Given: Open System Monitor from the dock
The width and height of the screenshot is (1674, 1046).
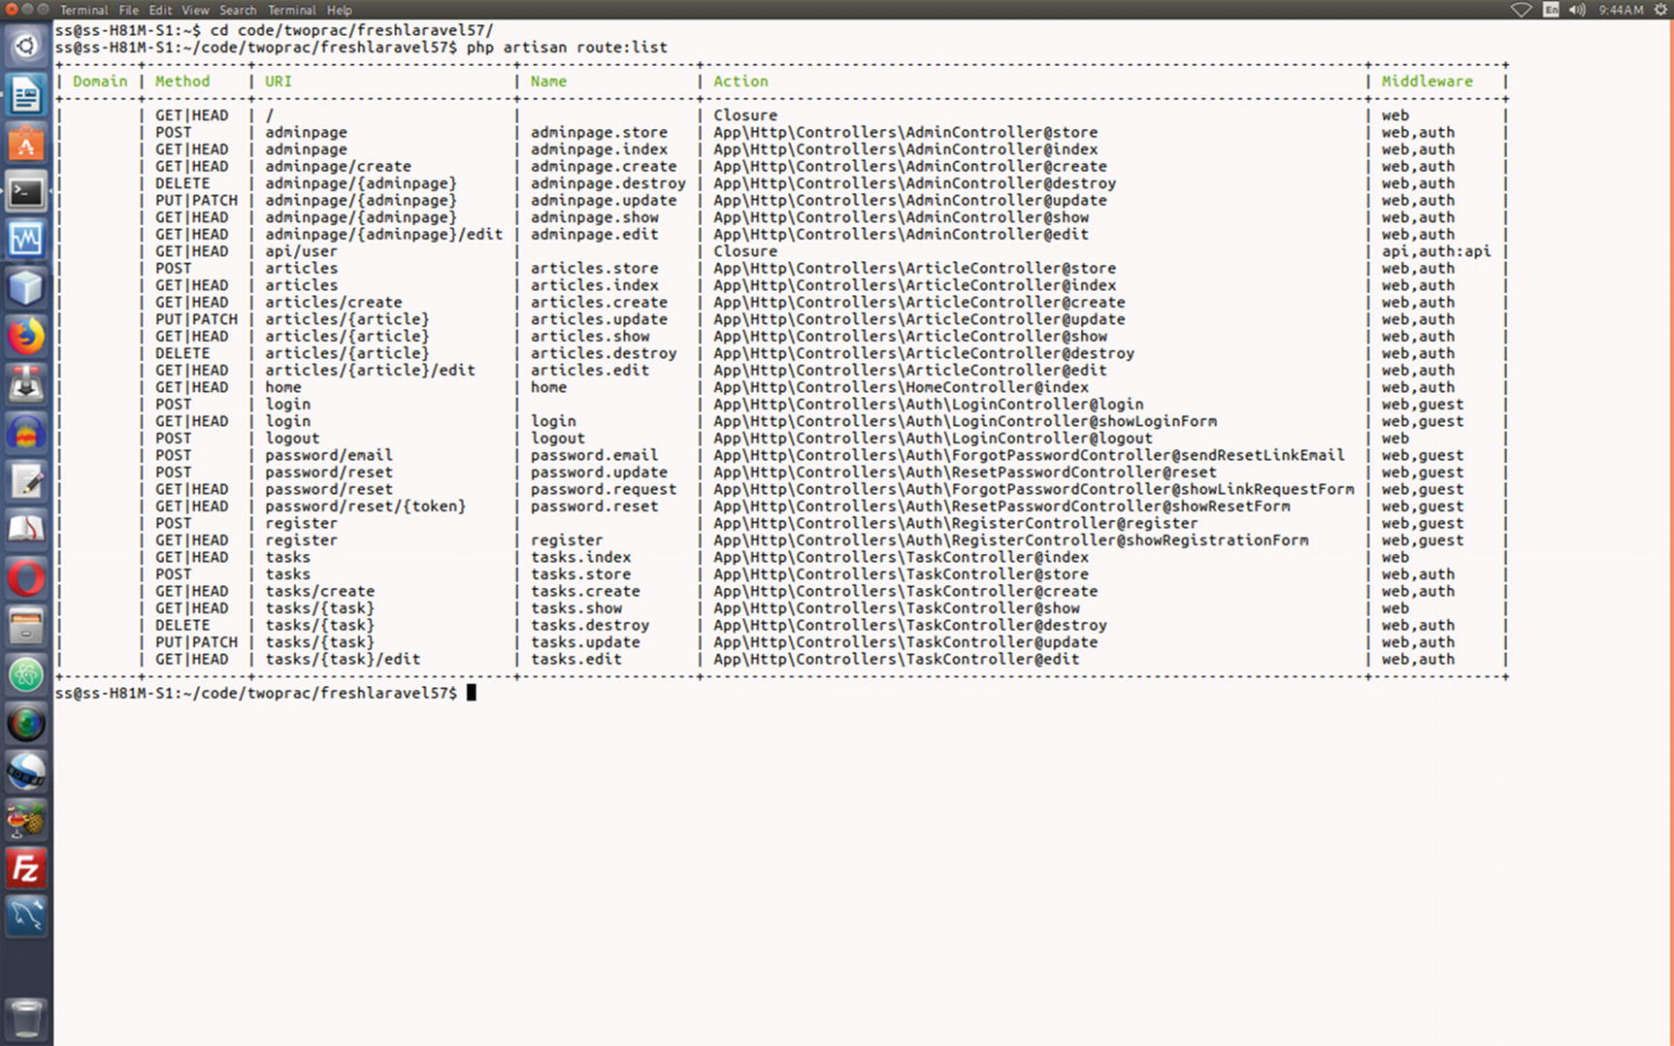Looking at the screenshot, I should [26, 240].
